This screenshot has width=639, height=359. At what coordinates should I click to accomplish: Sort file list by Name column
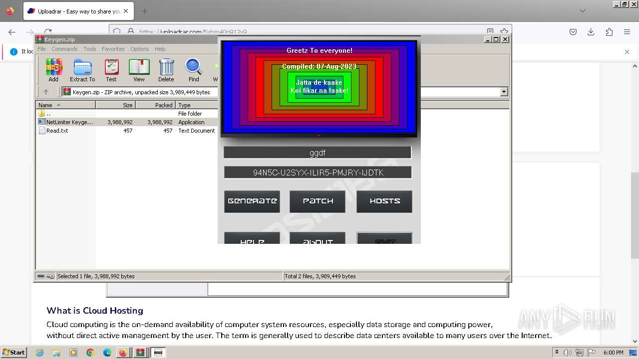[x=65, y=105]
